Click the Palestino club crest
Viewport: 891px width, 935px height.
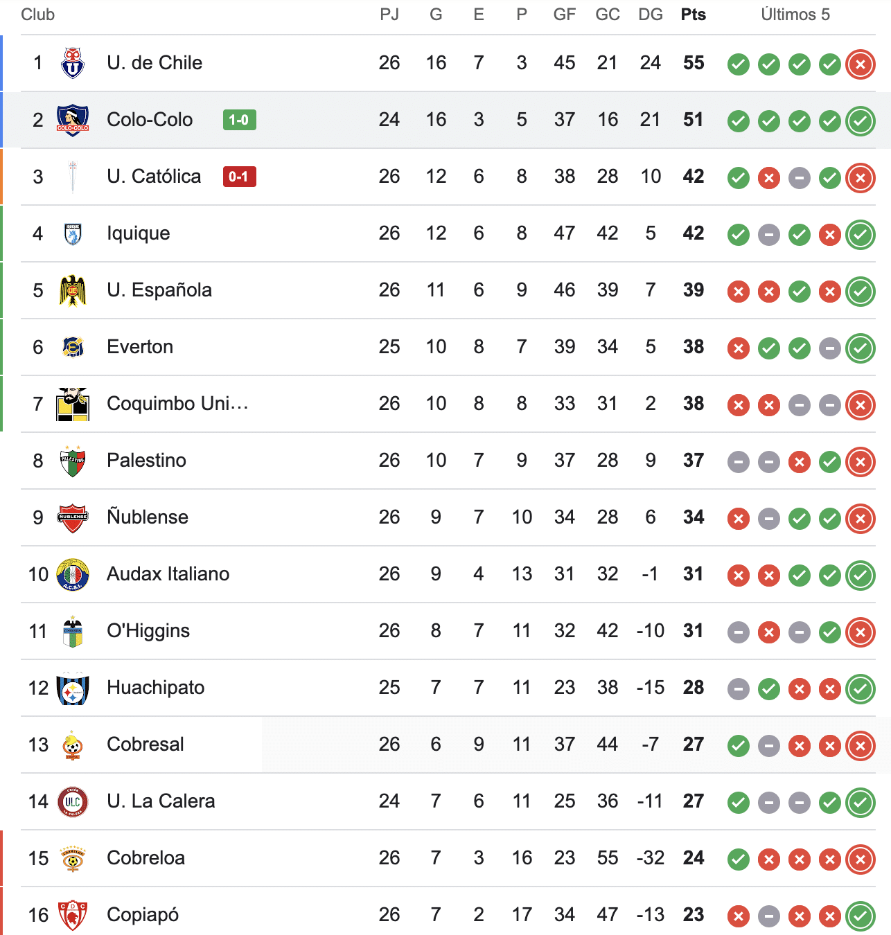(73, 461)
